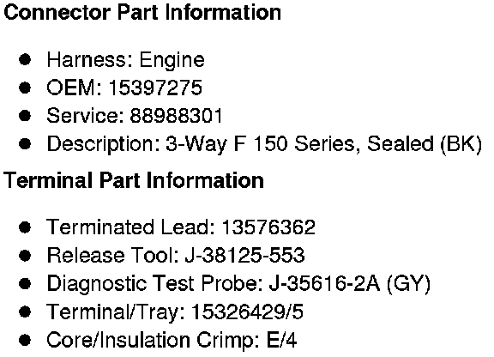The image size is (494, 357).
Task: Click the Core/Insulation Crimp E/4 entry
Action: tap(172, 341)
